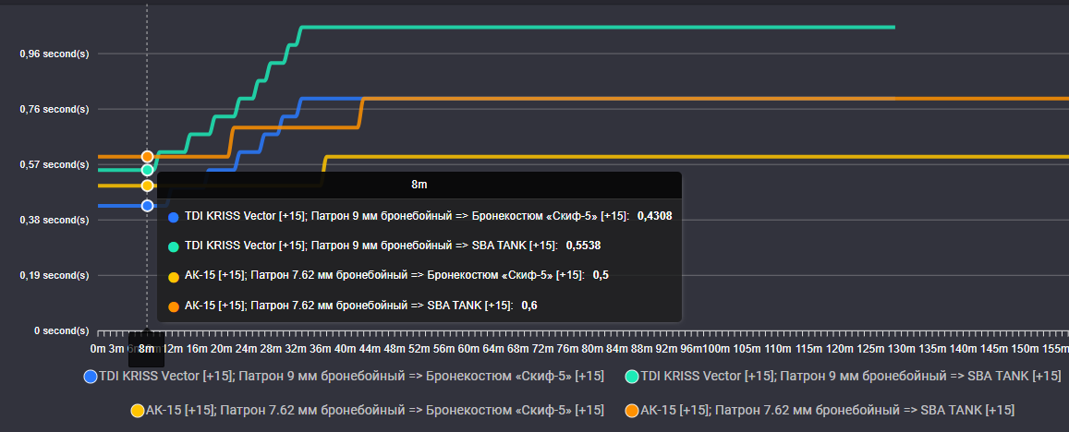Click '0,57 second(s)' y-axis label
Screen dimensions: 1069x432
54,165
